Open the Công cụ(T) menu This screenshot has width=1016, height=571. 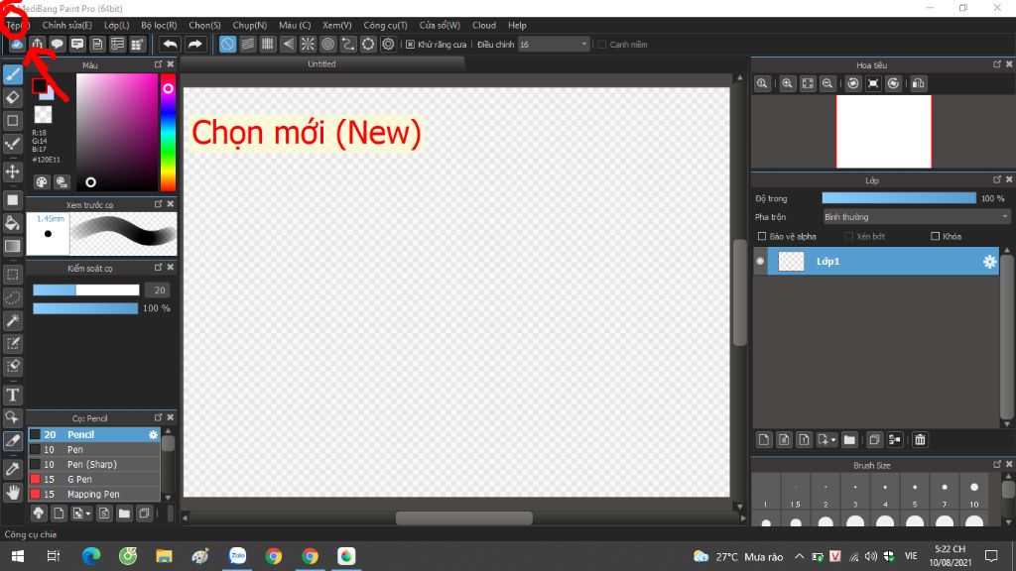click(385, 25)
